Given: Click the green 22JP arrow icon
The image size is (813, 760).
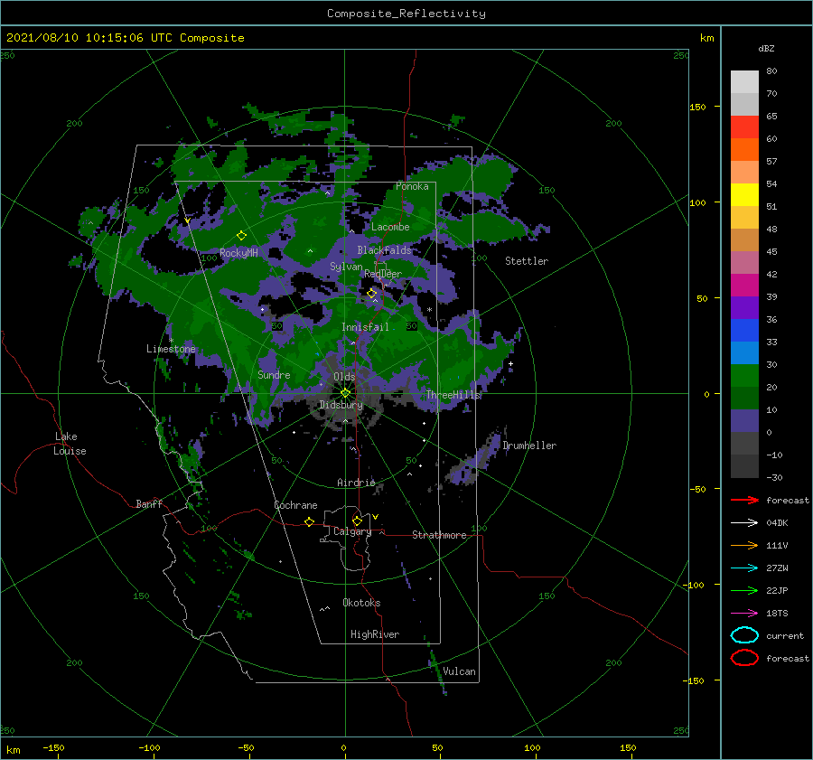Looking at the screenshot, I should pyautogui.click(x=744, y=590).
